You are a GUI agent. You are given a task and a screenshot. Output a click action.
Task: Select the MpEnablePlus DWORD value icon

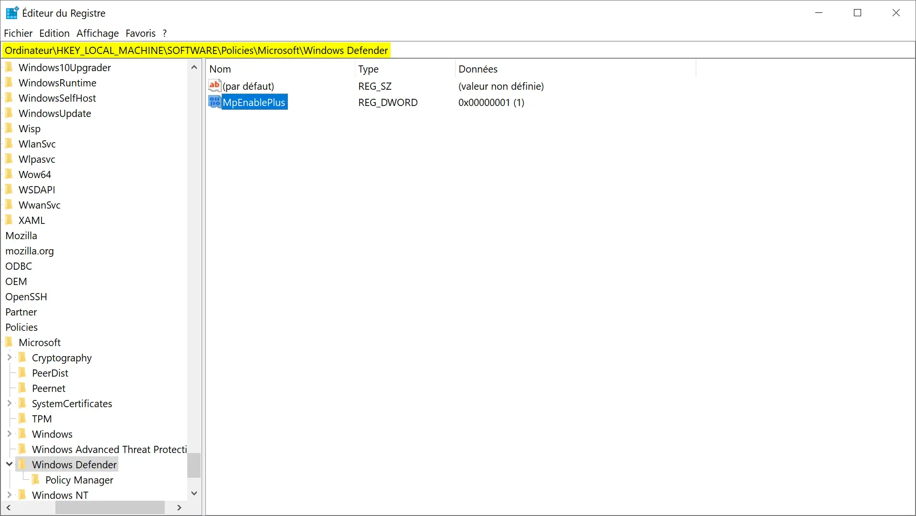tap(215, 102)
